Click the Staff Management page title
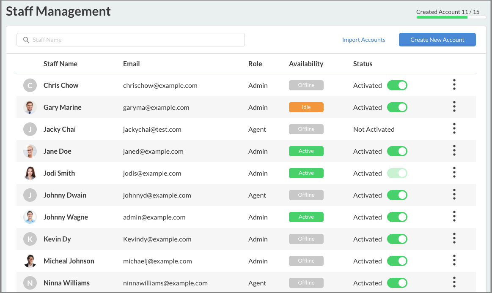This screenshot has height=293, width=492. pos(58,11)
